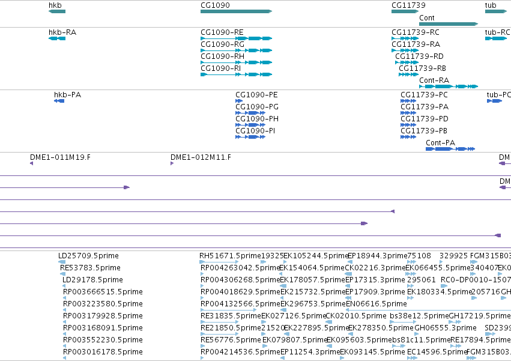Select RP003666515.5prime EST

[x=64, y=298]
